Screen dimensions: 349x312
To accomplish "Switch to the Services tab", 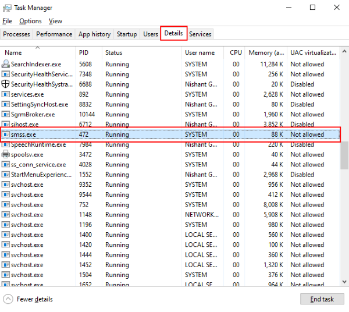I will click(200, 34).
